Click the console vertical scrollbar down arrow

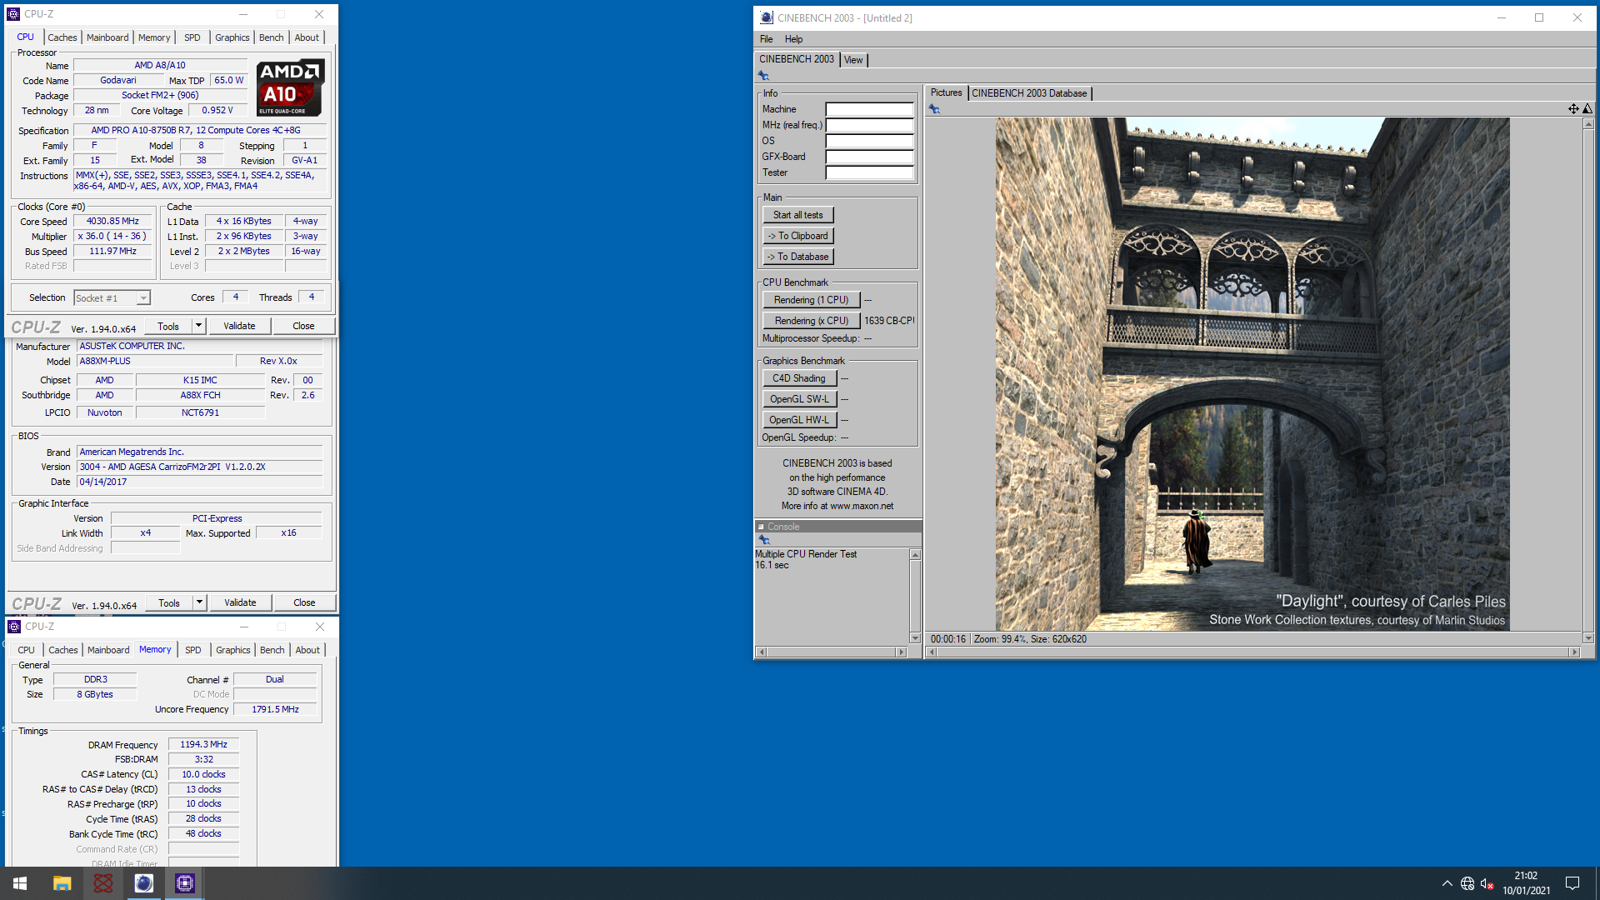click(x=915, y=638)
